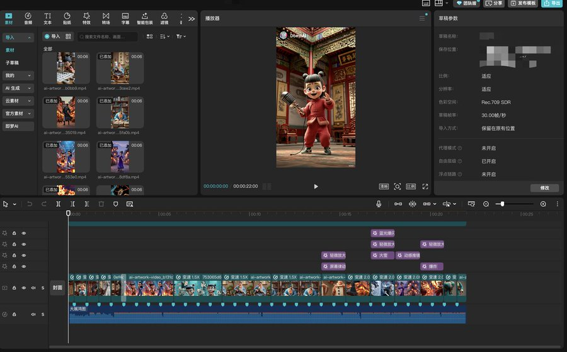Open the media filter dropdown
Viewport: 567px width, 352px height.
coord(181,36)
